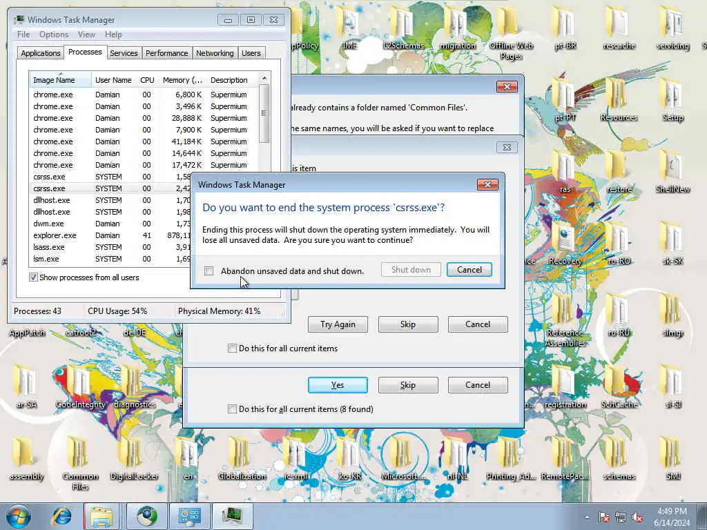The image size is (707, 530).
Task: Sort processes by Image Name column
Action: [61, 80]
